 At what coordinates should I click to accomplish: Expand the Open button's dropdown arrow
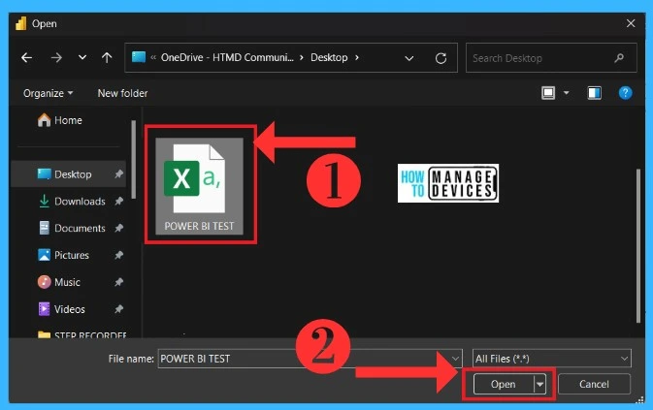[539, 384]
